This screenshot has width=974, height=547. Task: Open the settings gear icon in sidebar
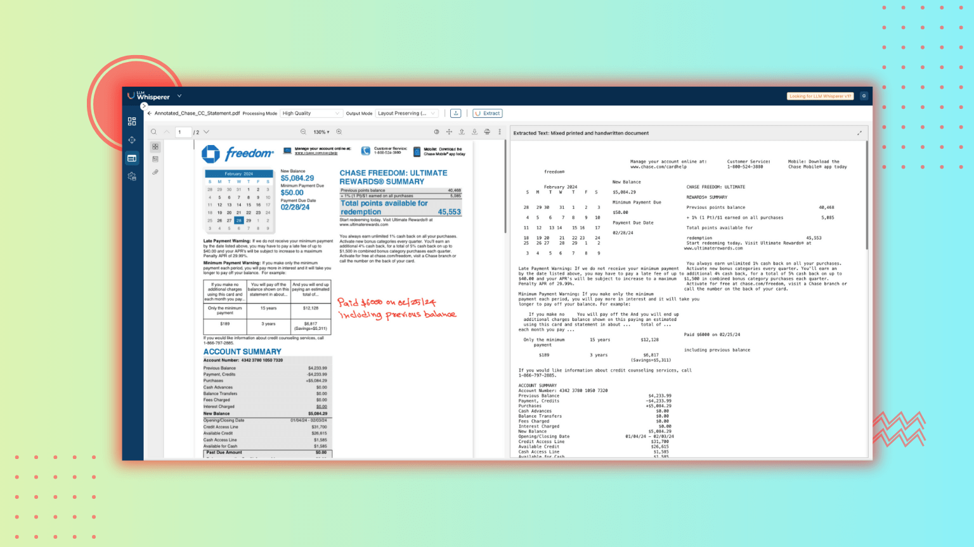coord(132,177)
